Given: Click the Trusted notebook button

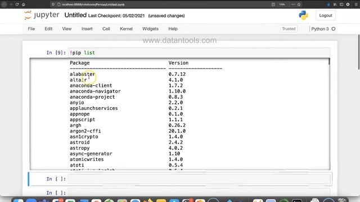Looking at the screenshot, I should 289,29.
